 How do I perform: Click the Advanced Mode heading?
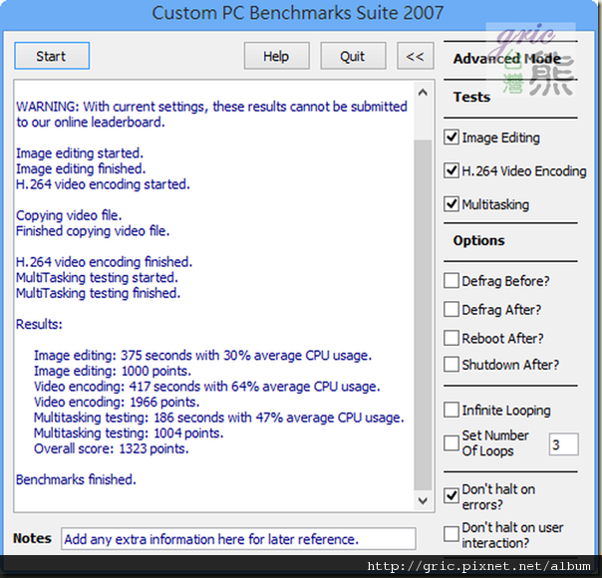pos(506,59)
